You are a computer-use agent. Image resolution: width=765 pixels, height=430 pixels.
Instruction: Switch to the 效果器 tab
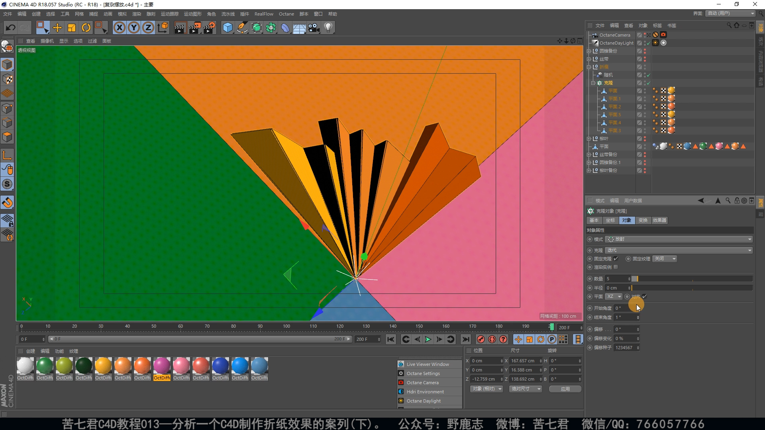tap(659, 220)
